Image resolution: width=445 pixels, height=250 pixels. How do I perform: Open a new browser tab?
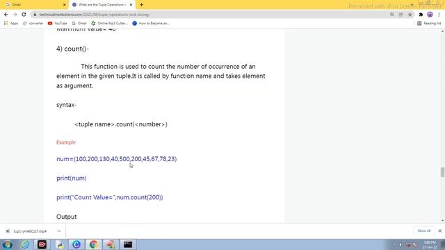tap(141, 5)
